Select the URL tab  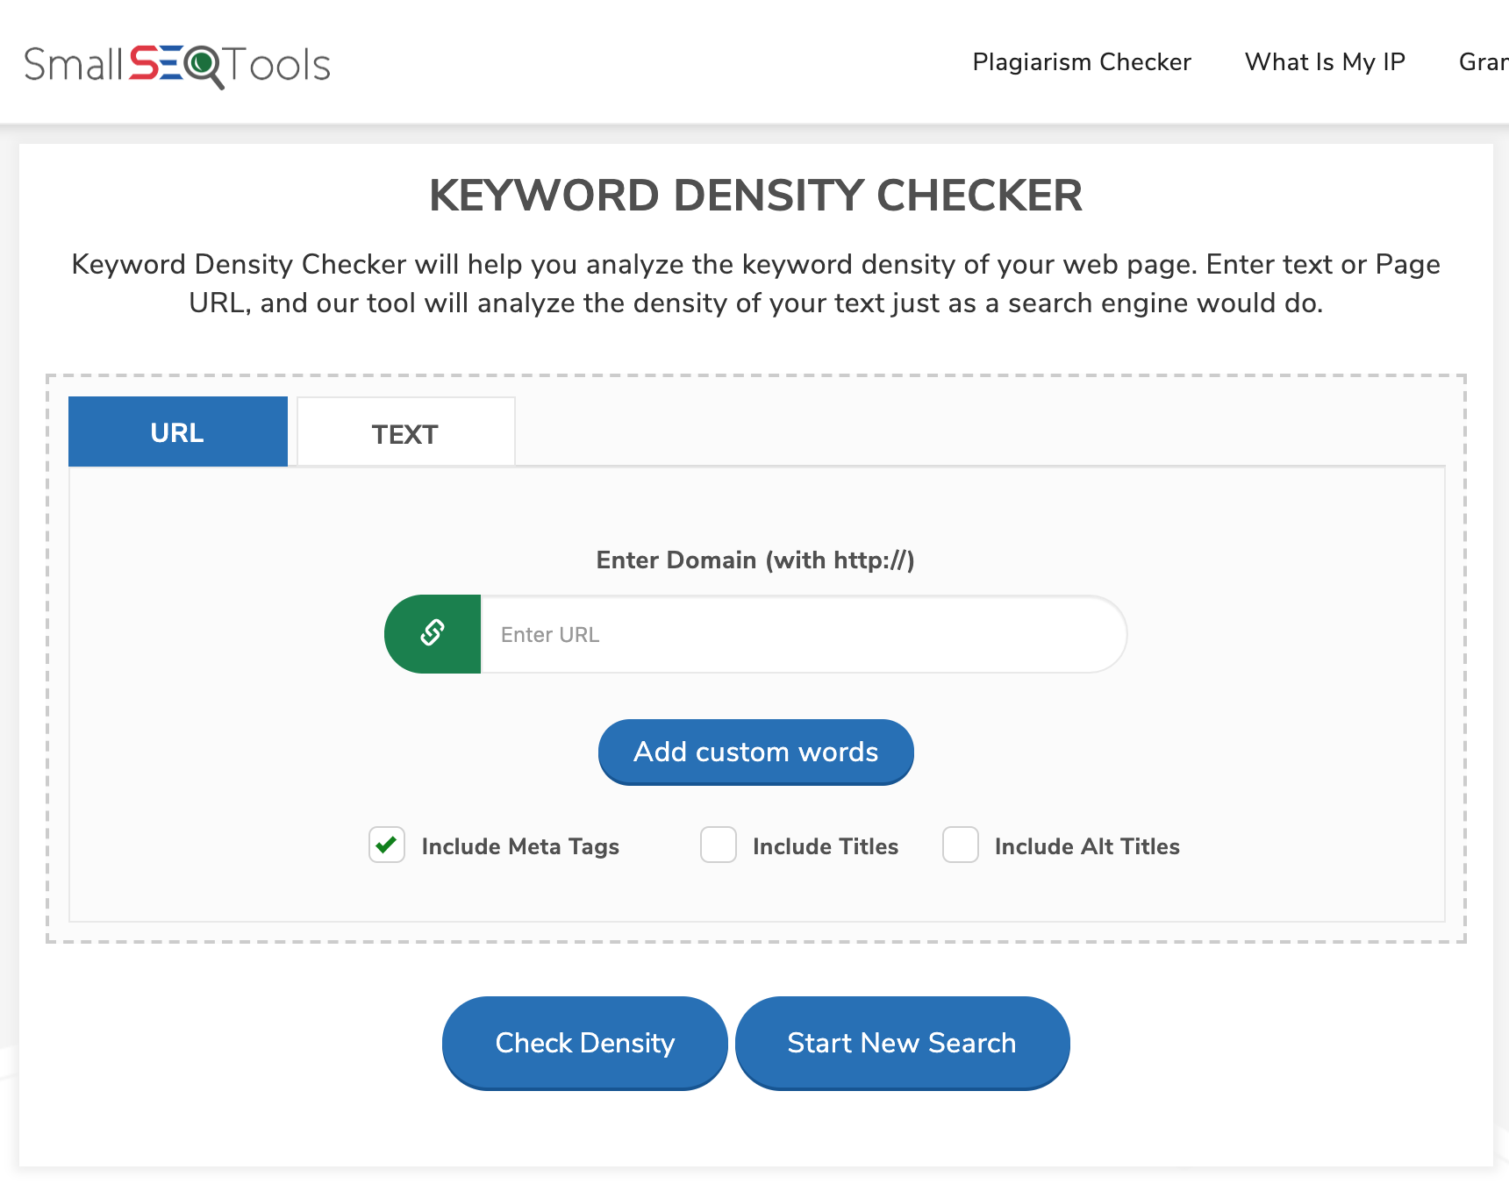tap(178, 432)
